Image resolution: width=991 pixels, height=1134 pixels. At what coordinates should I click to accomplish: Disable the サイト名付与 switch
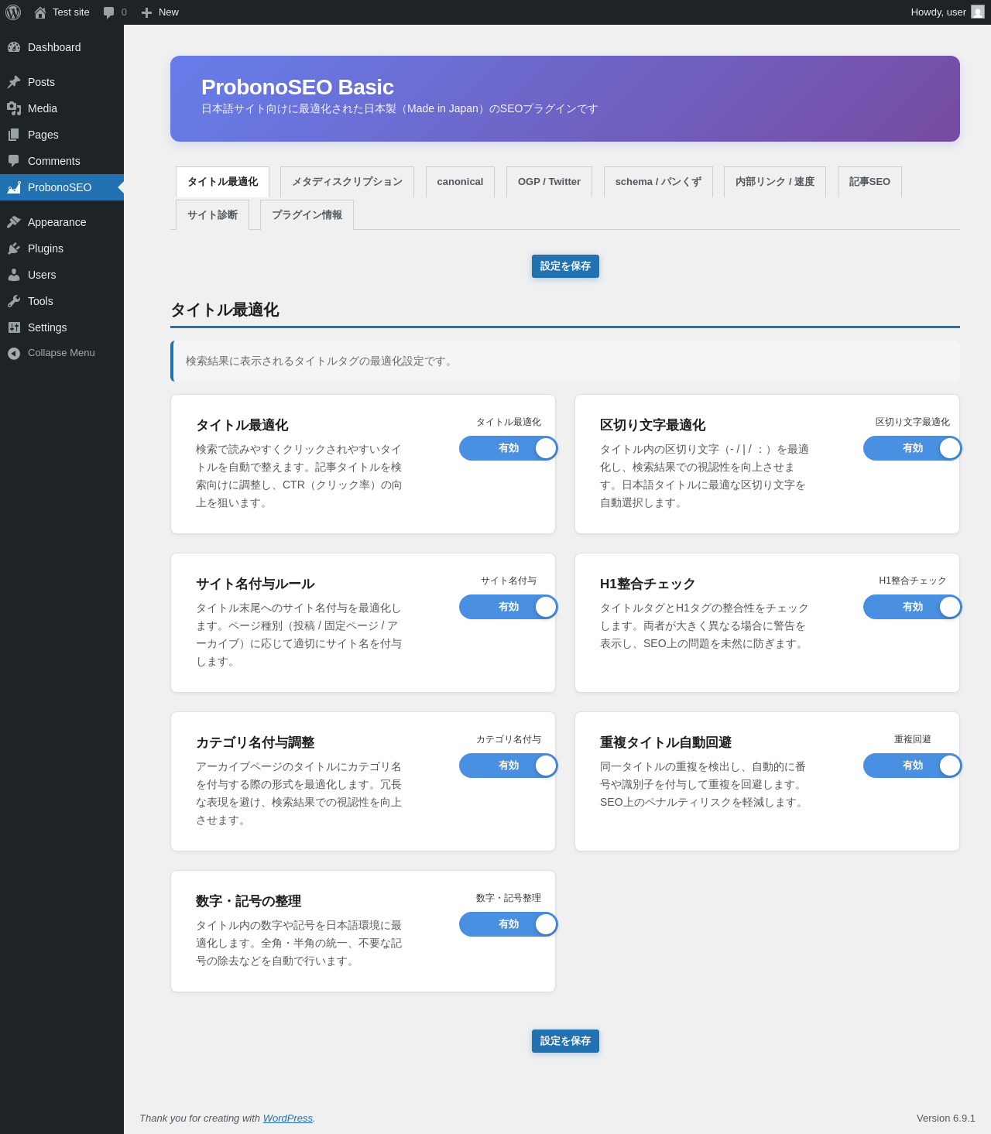509,607
